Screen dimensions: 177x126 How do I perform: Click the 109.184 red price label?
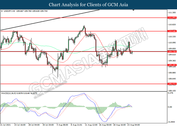pyautogui.click(x=172, y=65)
